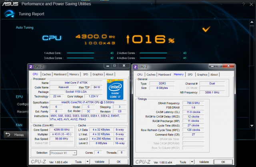Open Caches tab in left CPU-Z window
Viewport: 256px width, 167px height.
(x=46, y=74)
